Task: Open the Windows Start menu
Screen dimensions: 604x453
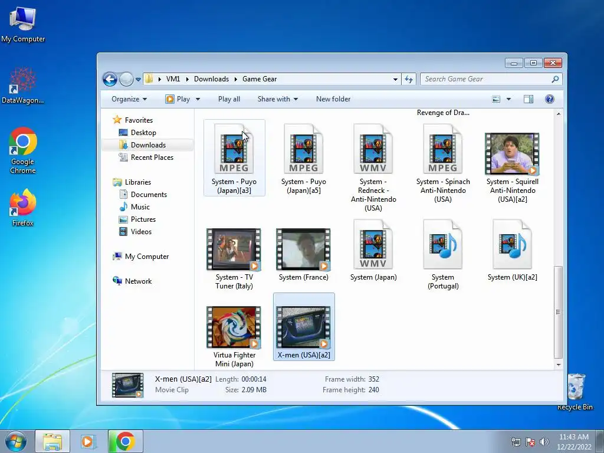Action: 15,441
